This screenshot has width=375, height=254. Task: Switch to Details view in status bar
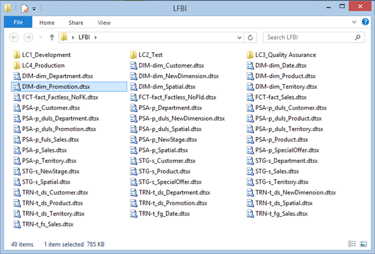point(352,244)
